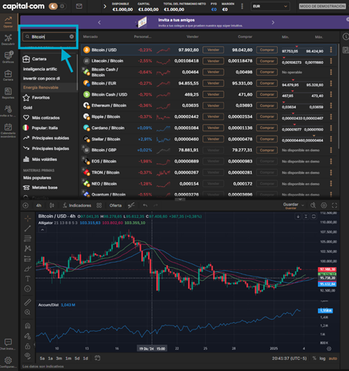Open the Gráficos sidebar icon
This screenshot has height=371, width=349.
tap(8, 57)
